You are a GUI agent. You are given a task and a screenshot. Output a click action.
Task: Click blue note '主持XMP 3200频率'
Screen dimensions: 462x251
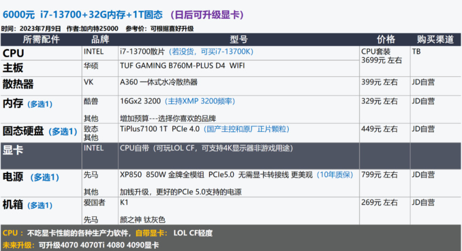[x=199, y=101]
